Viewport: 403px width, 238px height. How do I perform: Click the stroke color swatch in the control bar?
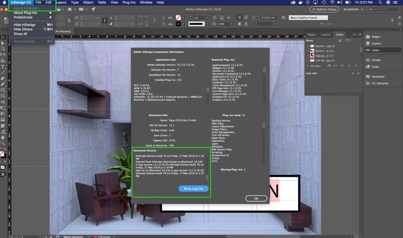[x=178, y=24]
